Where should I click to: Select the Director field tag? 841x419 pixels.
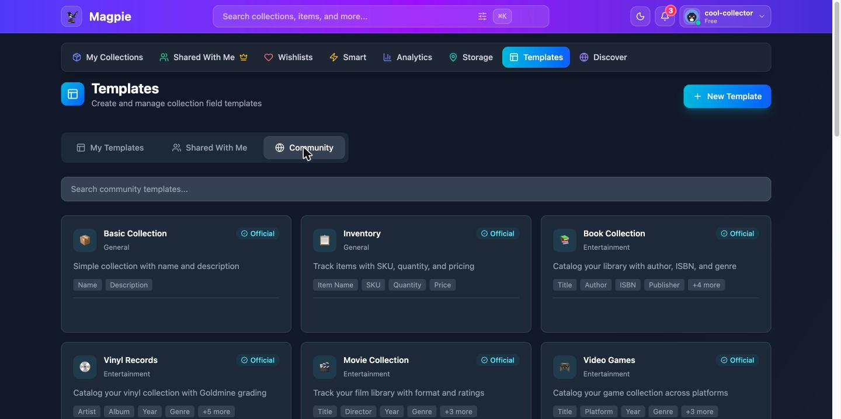(359, 411)
